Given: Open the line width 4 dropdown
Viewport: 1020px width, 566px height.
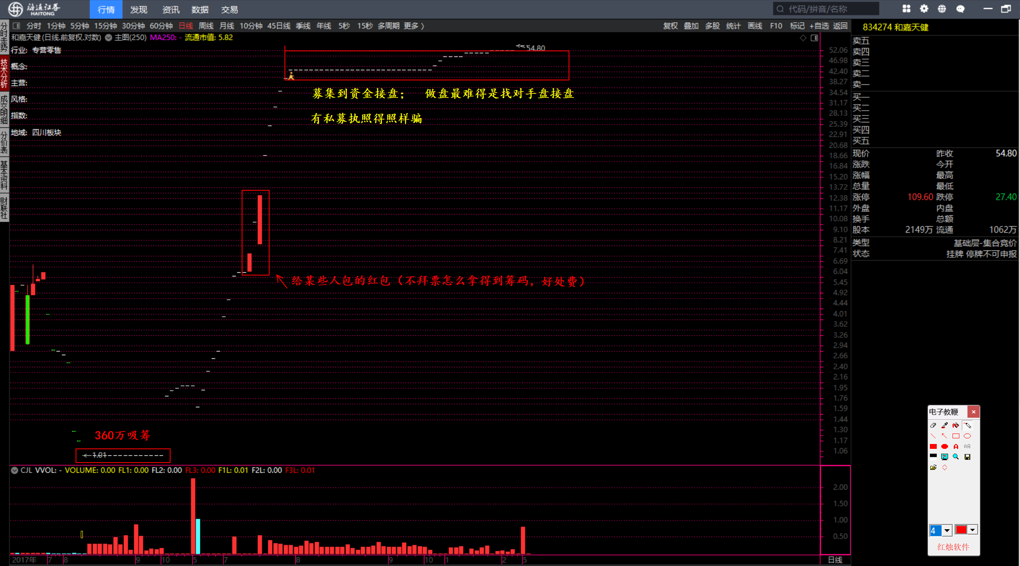Looking at the screenshot, I should [x=947, y=530].
